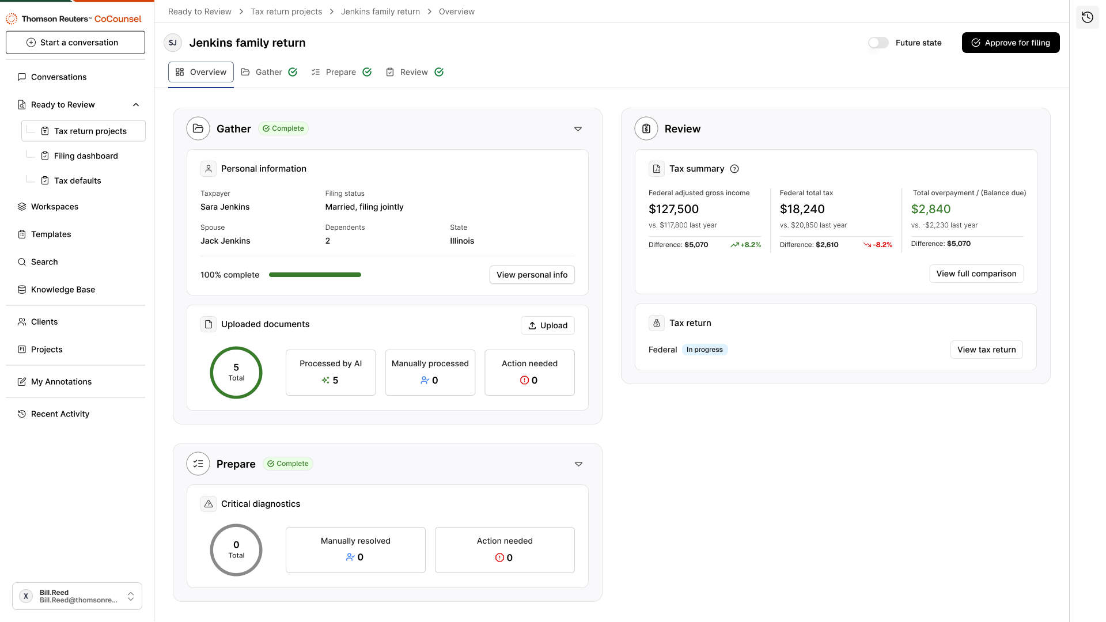Collapse Ready to Review sidebar group

tap(136, 105)
